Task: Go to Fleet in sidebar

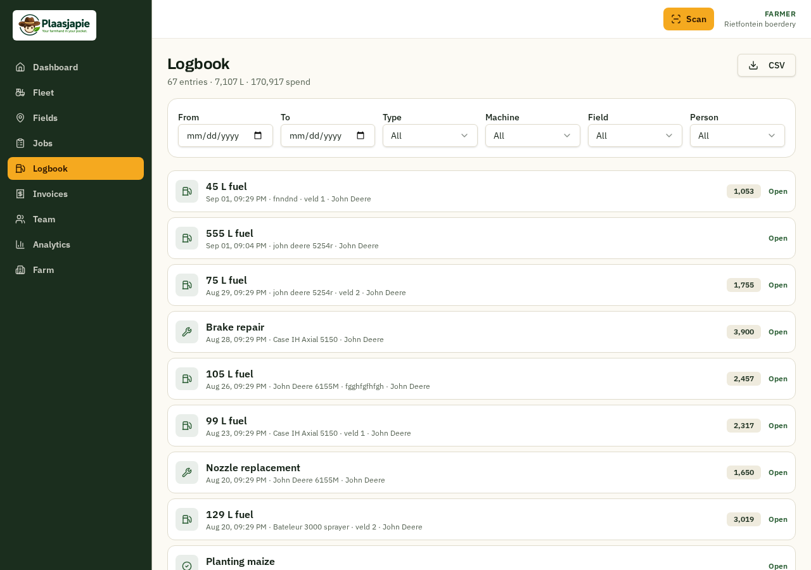Action: click(x=75, y=92)
